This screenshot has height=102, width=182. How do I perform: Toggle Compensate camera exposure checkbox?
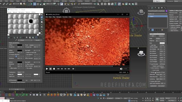(10, 82)
